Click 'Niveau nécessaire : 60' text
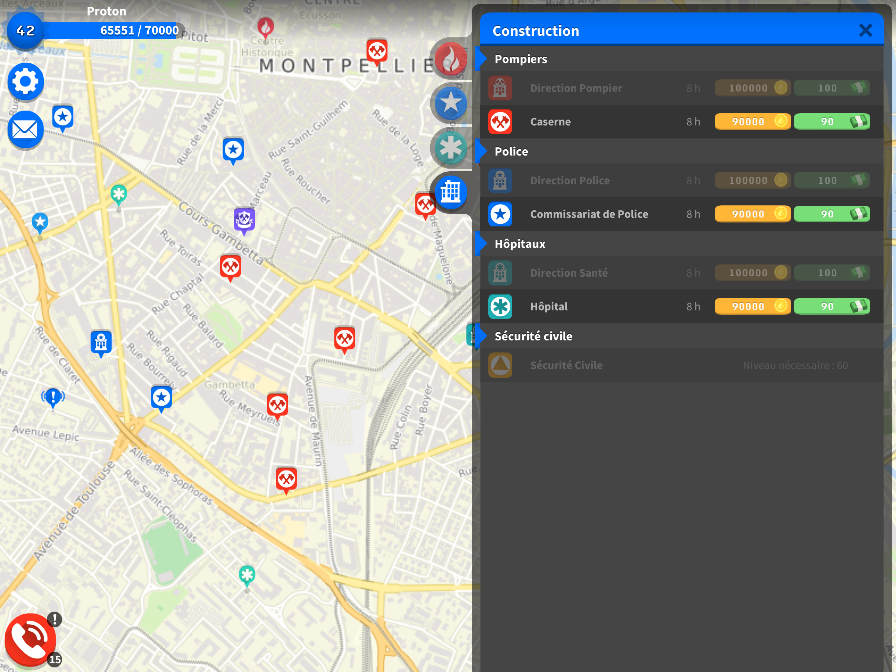Viewport: 896px width, 672px height. (795, 365)
